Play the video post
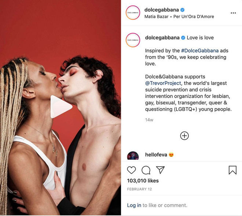The width and height of the screenshot is (242, 216). tap(61, 107)
